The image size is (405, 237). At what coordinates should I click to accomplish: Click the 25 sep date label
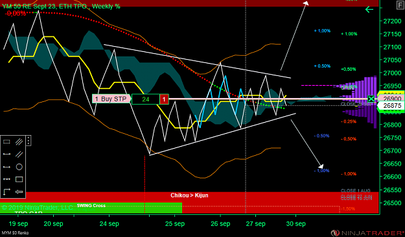[175, 223]
